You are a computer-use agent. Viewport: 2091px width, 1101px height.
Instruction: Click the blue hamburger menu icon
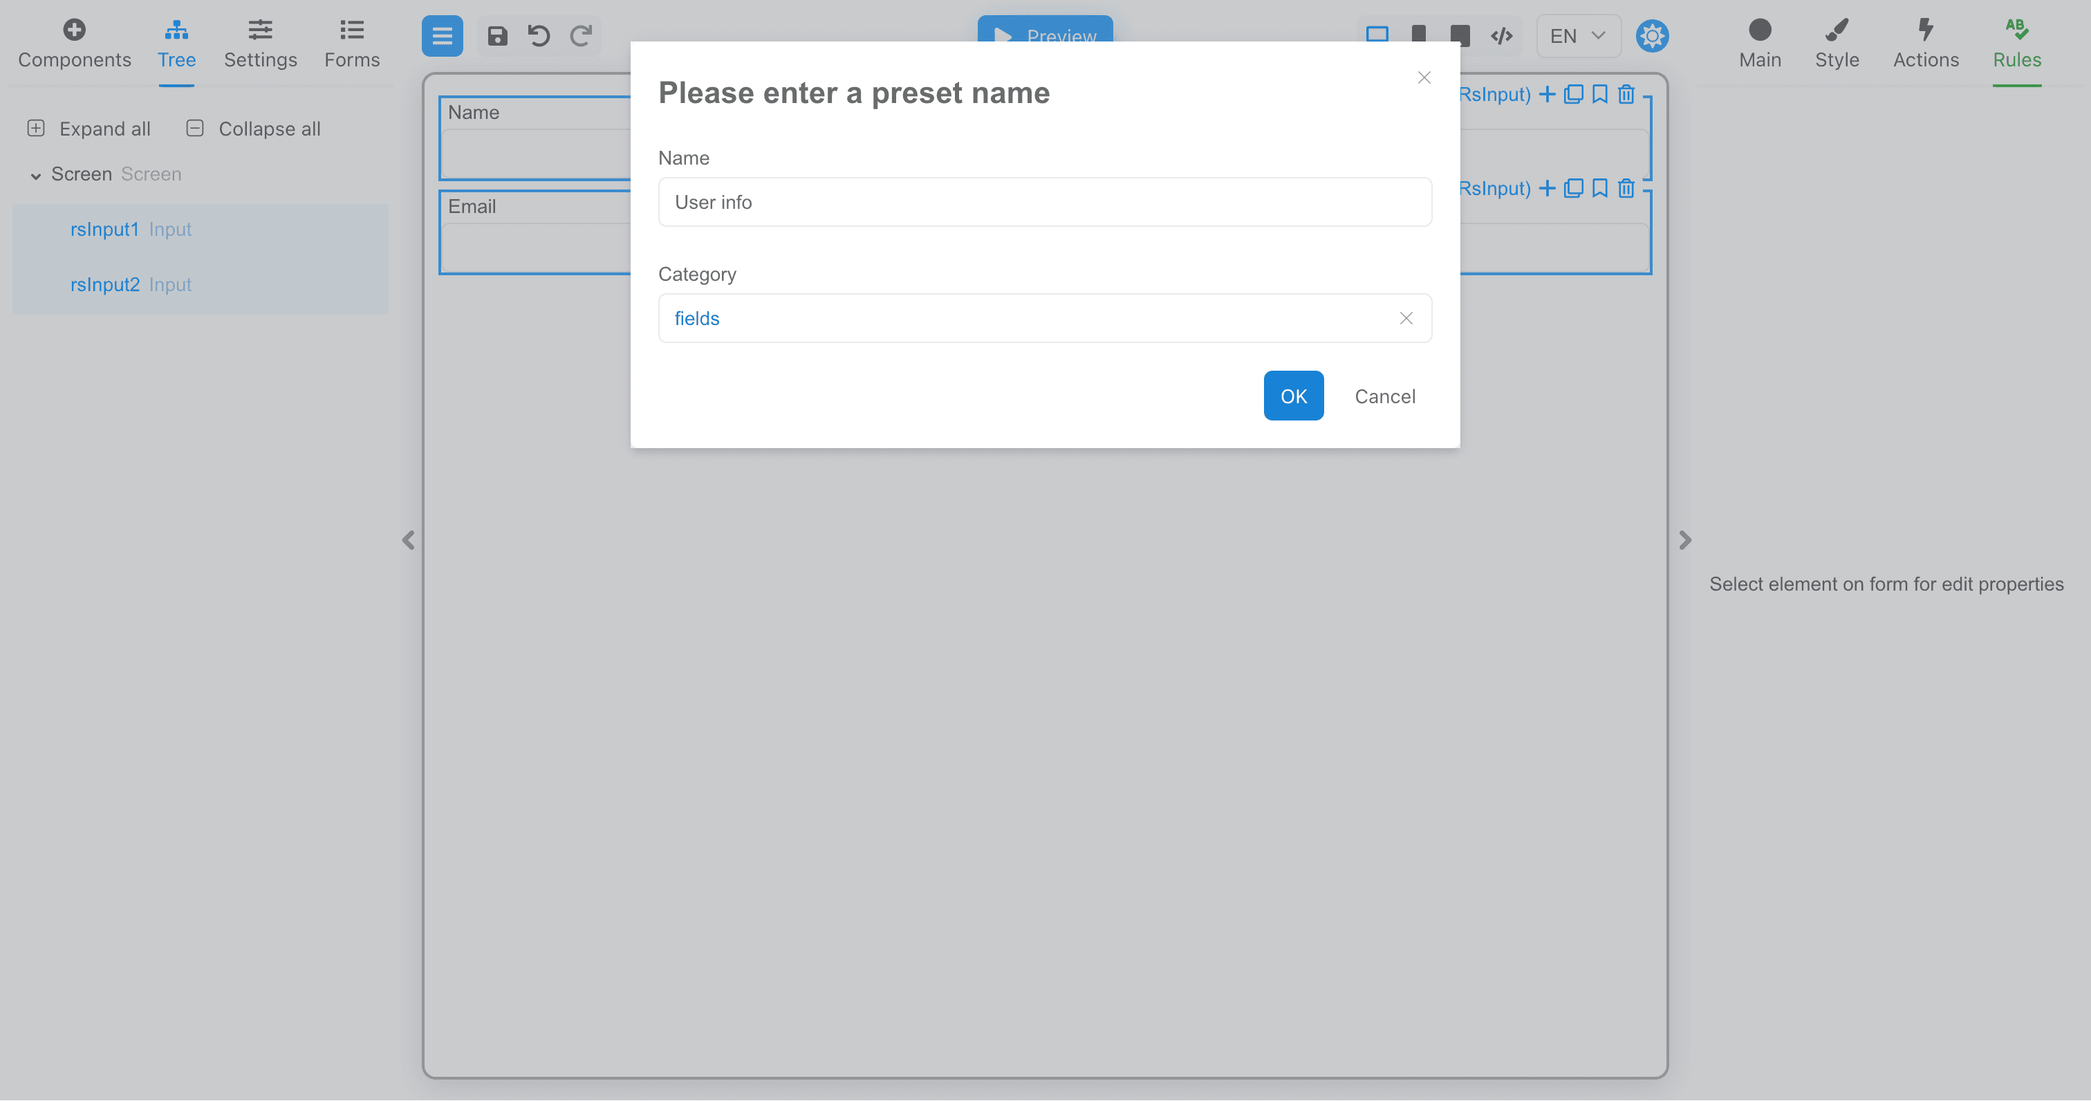pos(443,36)
